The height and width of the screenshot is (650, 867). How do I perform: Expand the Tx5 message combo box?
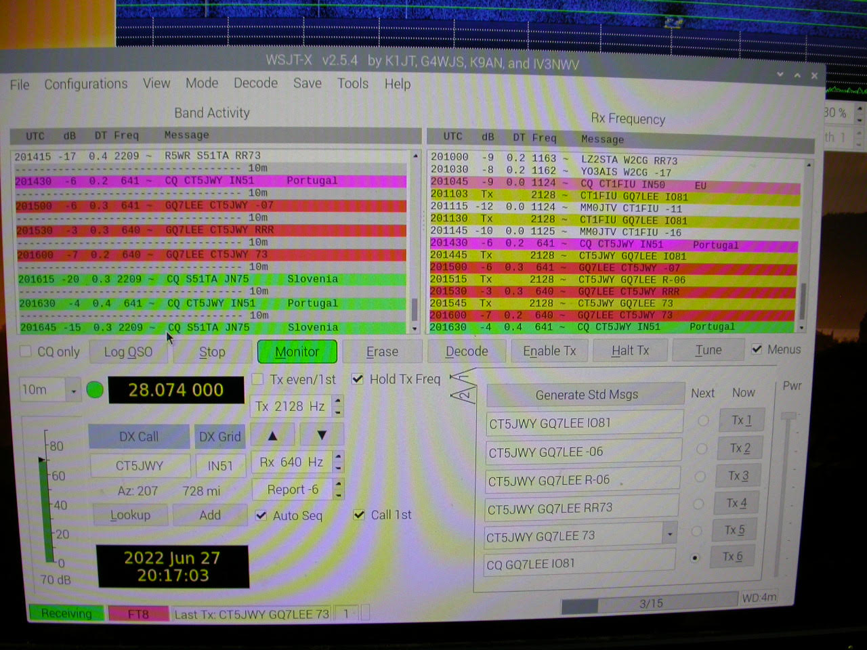tap(669, 534)
